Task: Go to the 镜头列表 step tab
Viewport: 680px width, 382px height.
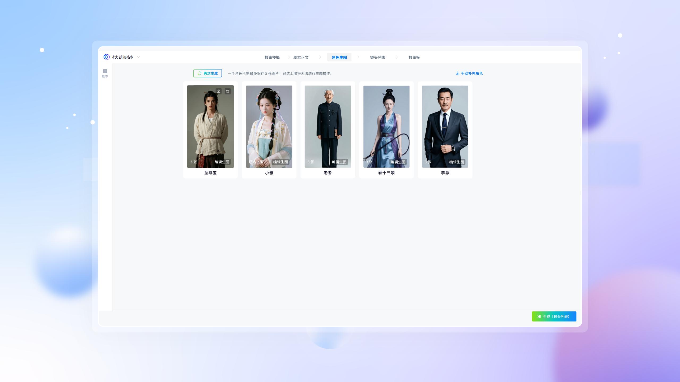Action: click(377, 57)
